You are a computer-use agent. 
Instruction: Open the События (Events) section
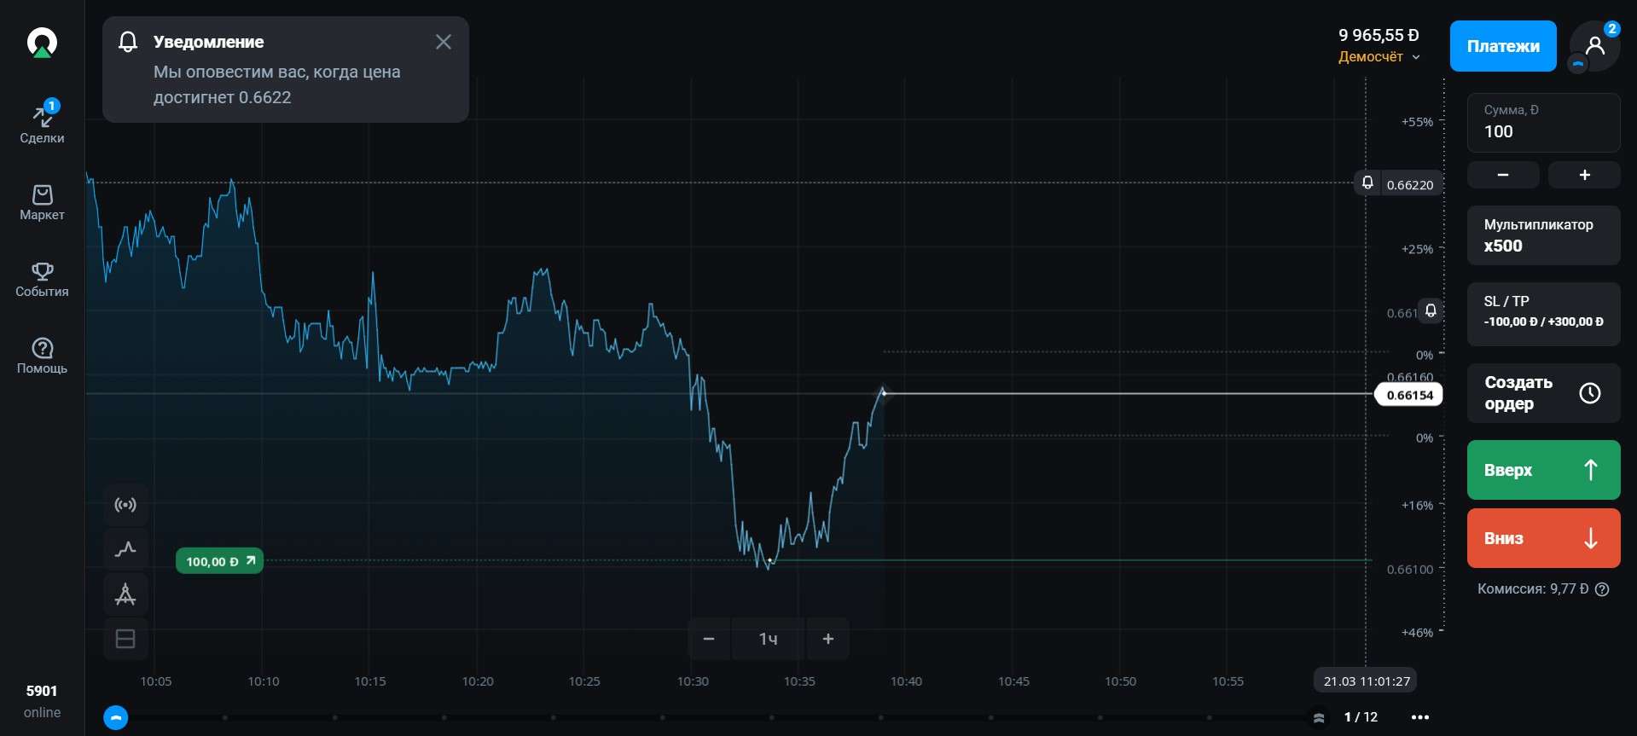tap(42, 279)
